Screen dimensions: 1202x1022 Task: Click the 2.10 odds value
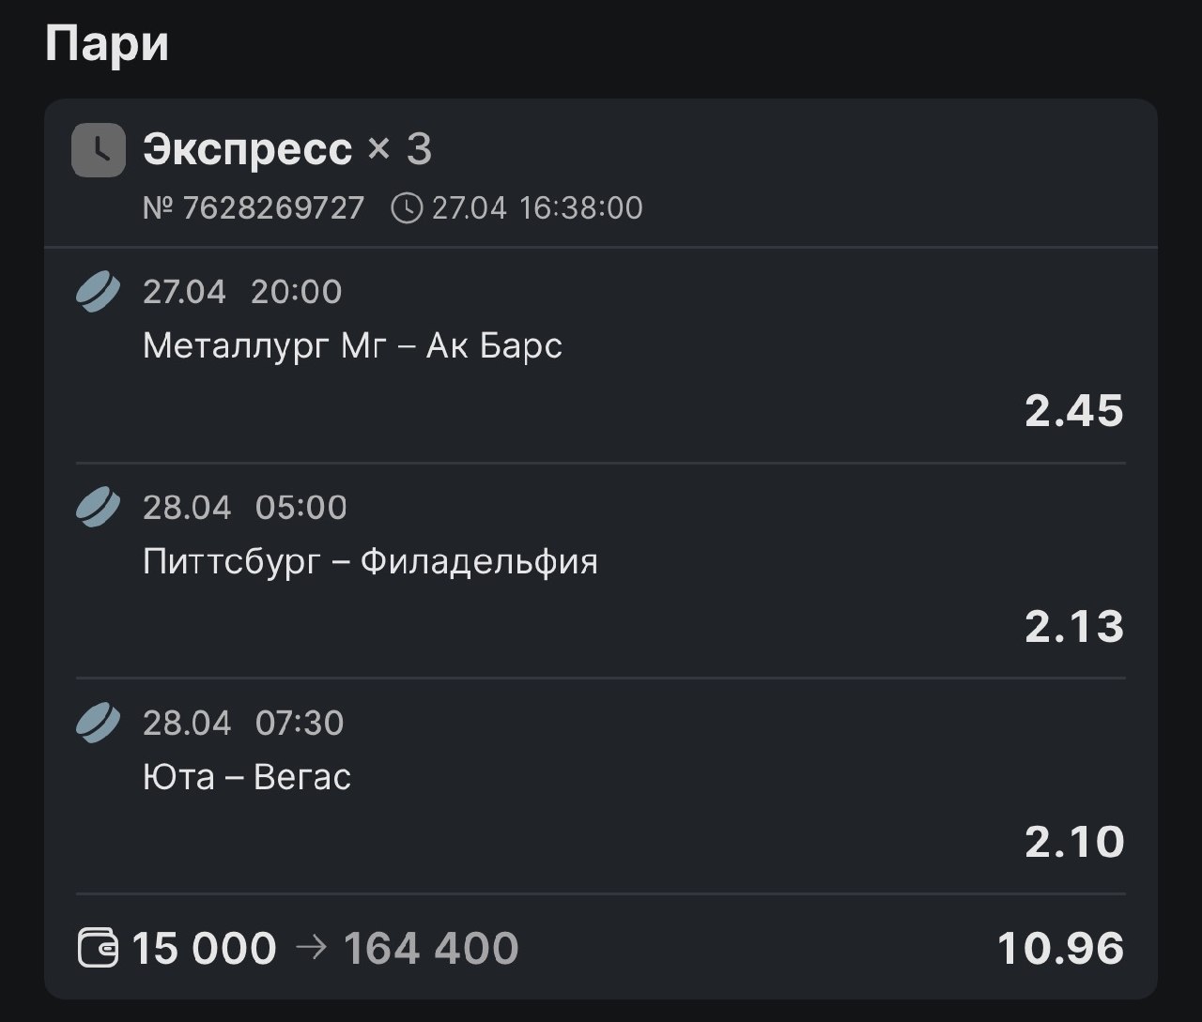tap(1073, 843)
